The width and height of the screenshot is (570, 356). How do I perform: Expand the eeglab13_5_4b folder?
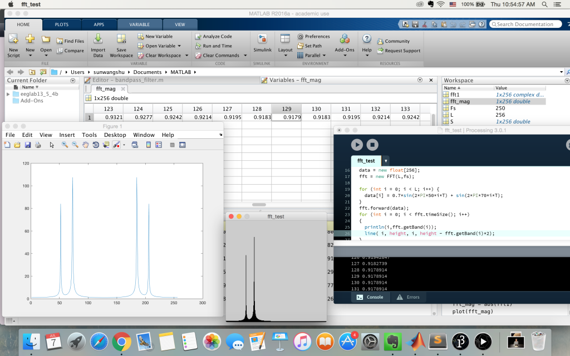pyautogui.click(x=8, y=94)
